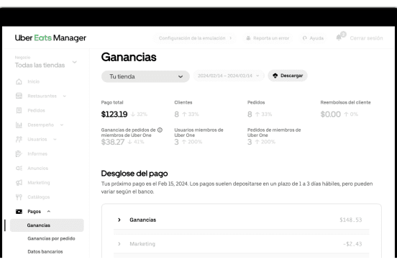
Task: Click the Descargar button
Action: click(288, 76)
